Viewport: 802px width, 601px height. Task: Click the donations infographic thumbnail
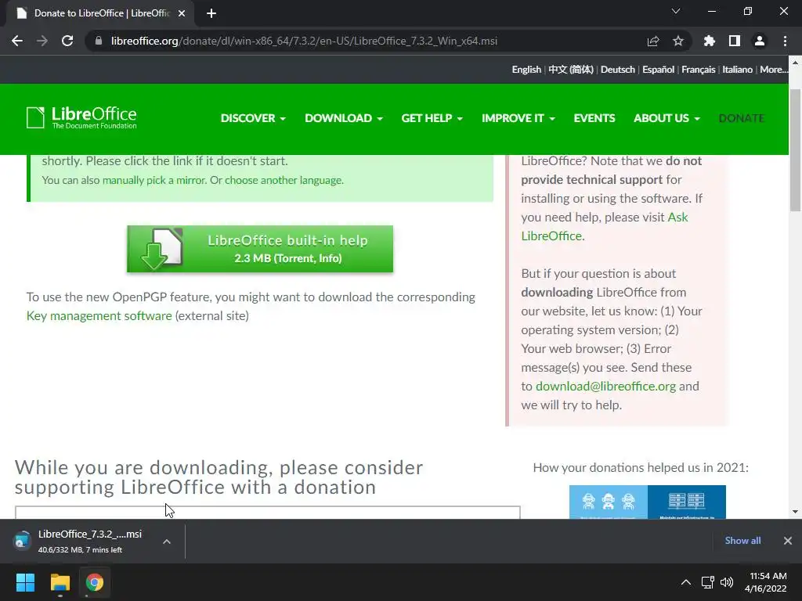(x=648, y=502)
